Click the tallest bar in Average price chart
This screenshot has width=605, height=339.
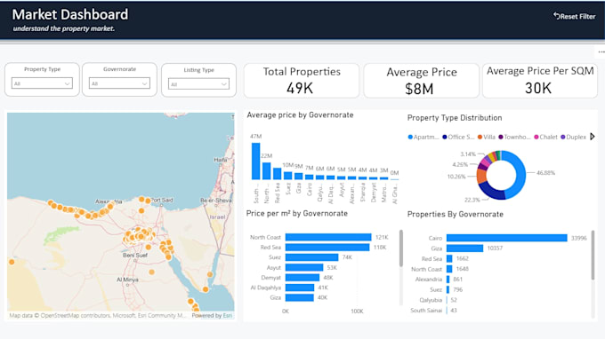[x=256, y=162]
